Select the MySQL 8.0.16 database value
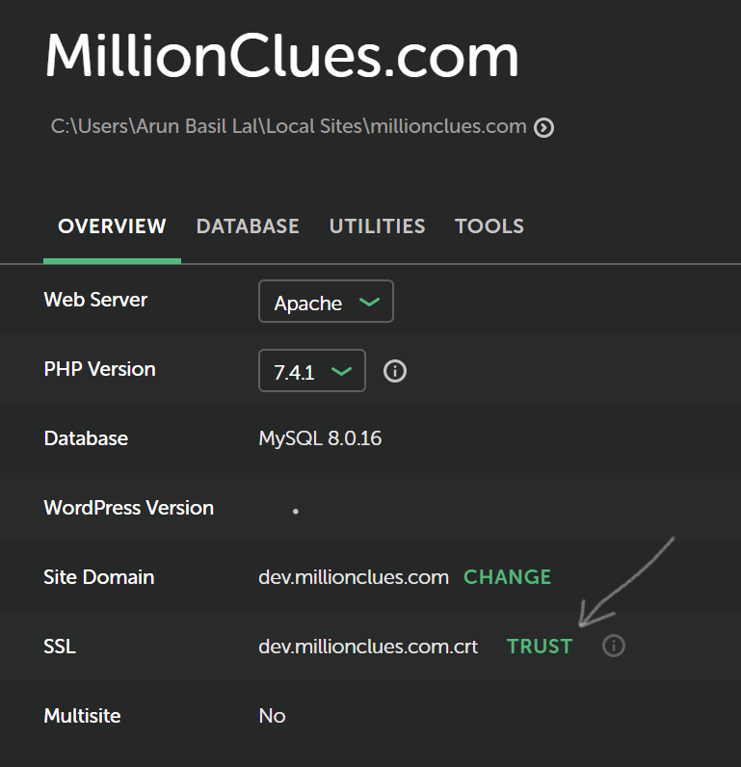Viewport: 741px width, 767px height. click(320, 438)
